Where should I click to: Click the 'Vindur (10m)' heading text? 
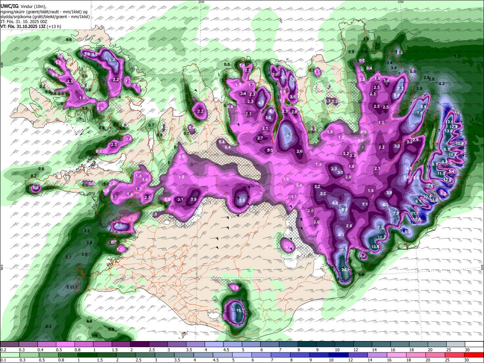[33, 6]
